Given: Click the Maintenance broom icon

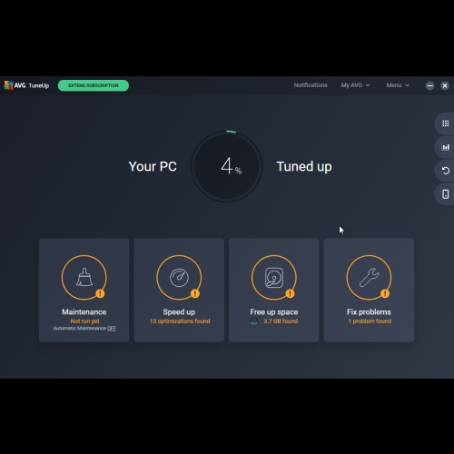Looking at the screenshot, I should pyautogui.click(x=84, y=277).
